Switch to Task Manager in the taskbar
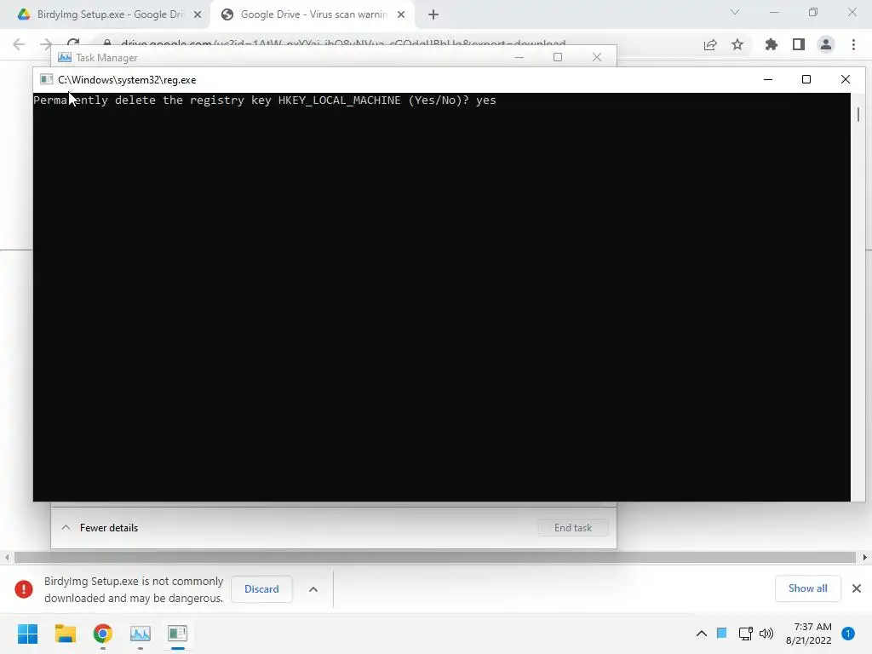Image resolution: width=872 pixels, height=654 pixels. (x=141, y=634)
